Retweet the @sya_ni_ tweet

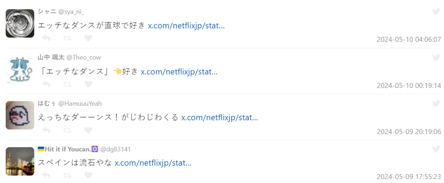67,38
